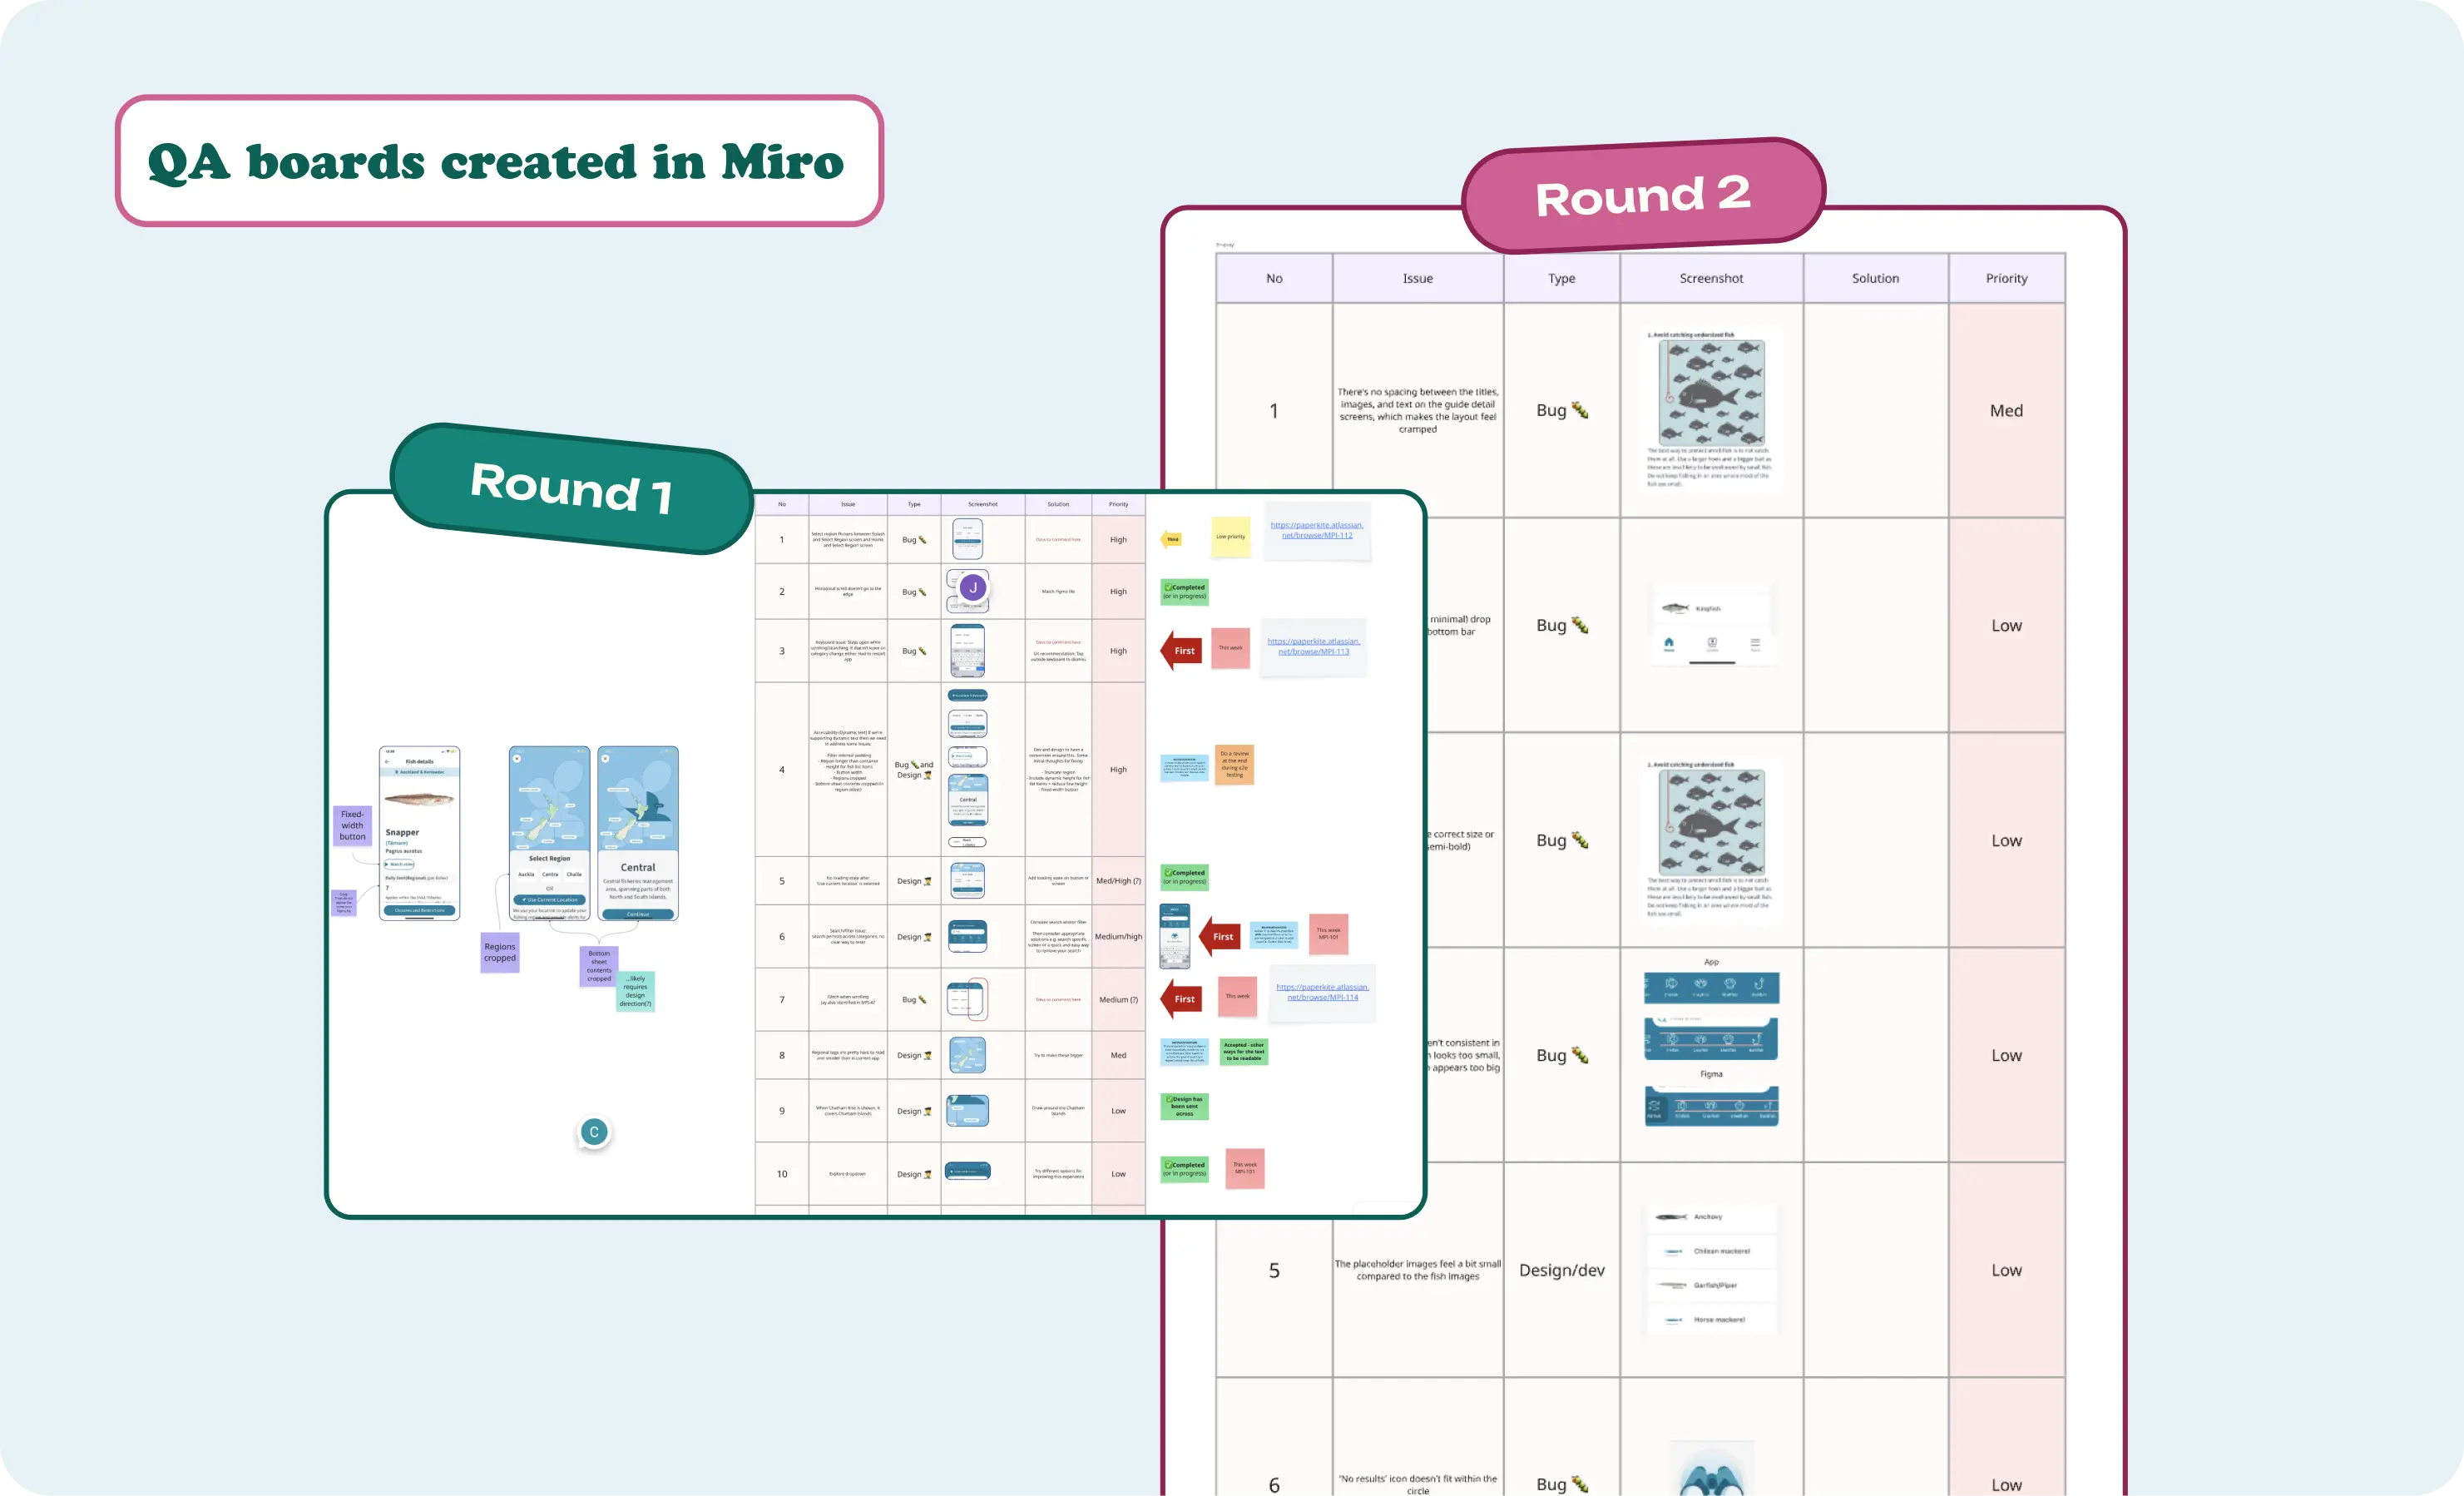The image size is (2464, 1496).
Task: Click Round 2 'Issue' column header
Action: (x=1417, y=278)
